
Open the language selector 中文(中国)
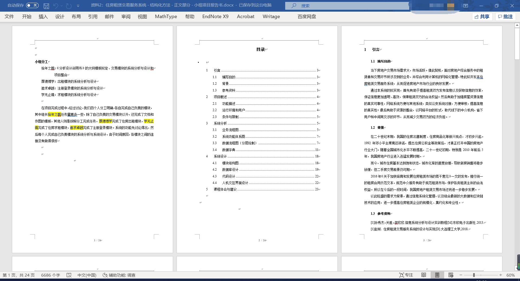tap(87, 275)
